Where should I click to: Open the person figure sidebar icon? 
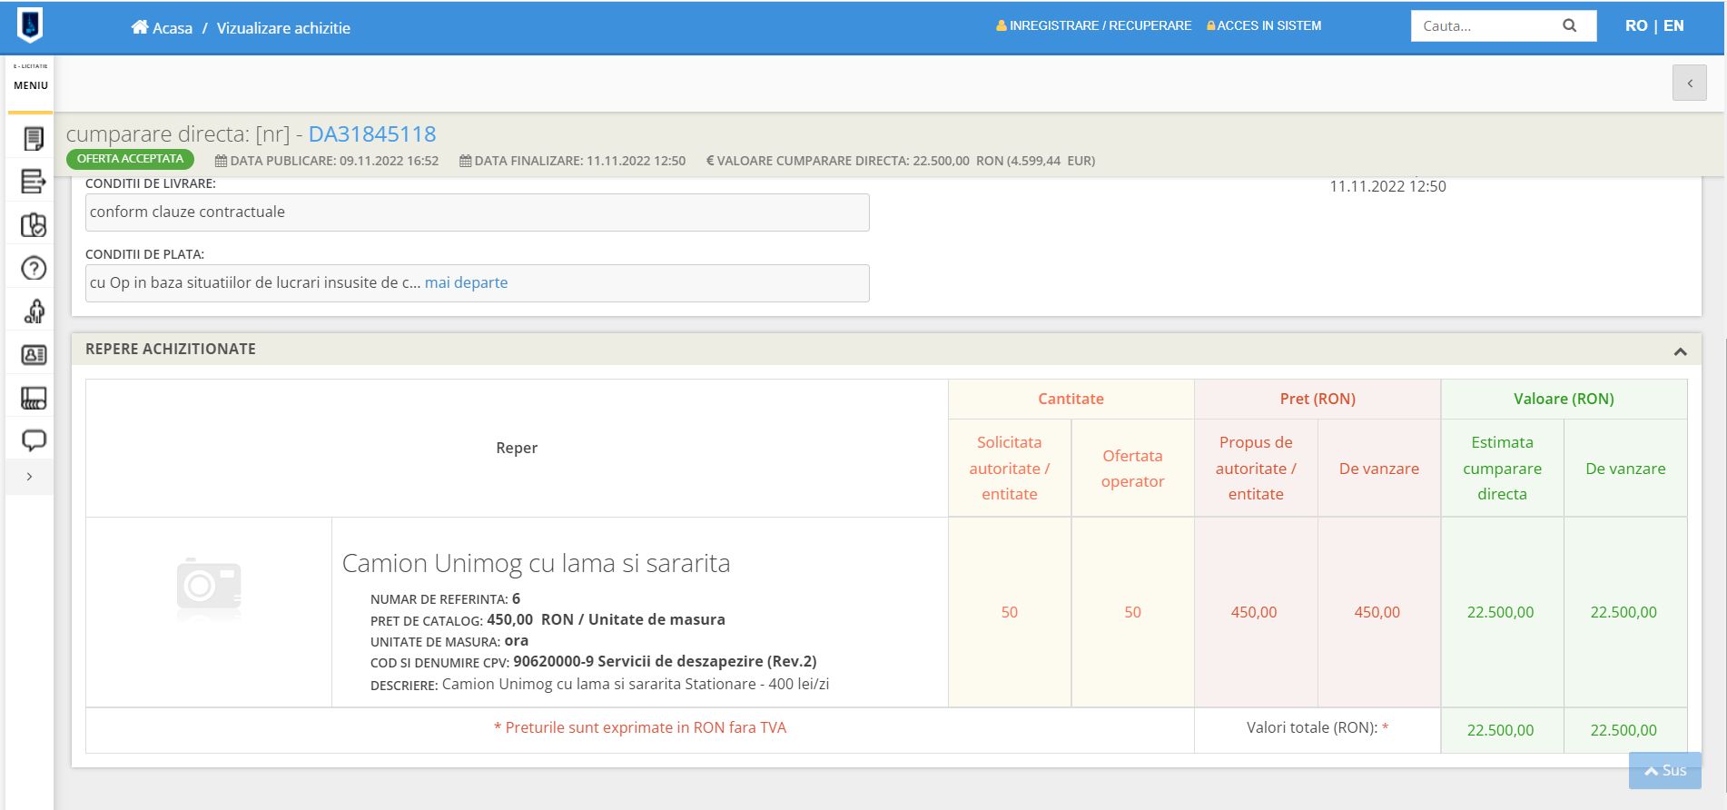(x=34, y=311)
